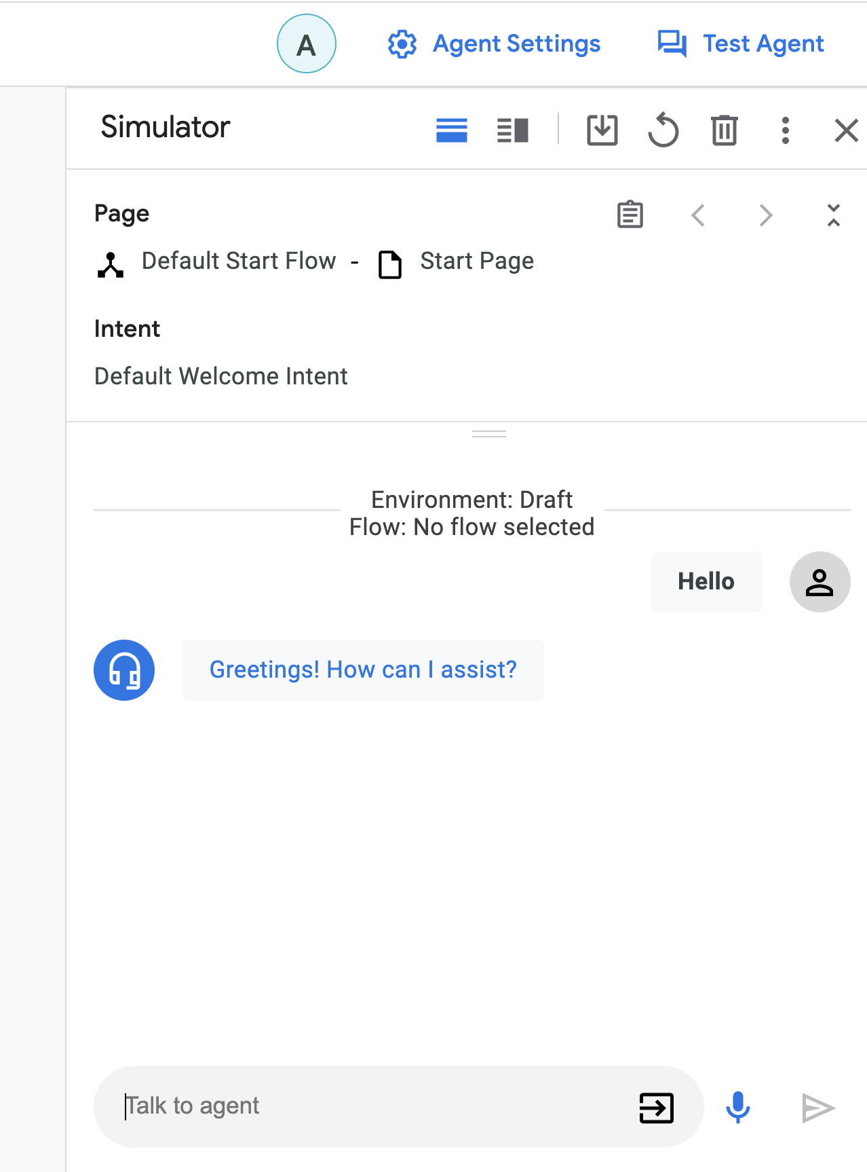Click the trash delete icon in Simulator

pos(724,130)
